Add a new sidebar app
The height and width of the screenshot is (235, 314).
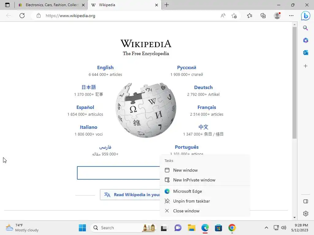305,66
